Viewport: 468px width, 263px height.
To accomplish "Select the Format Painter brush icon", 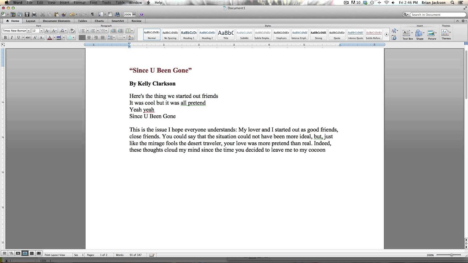I will 64,15.
